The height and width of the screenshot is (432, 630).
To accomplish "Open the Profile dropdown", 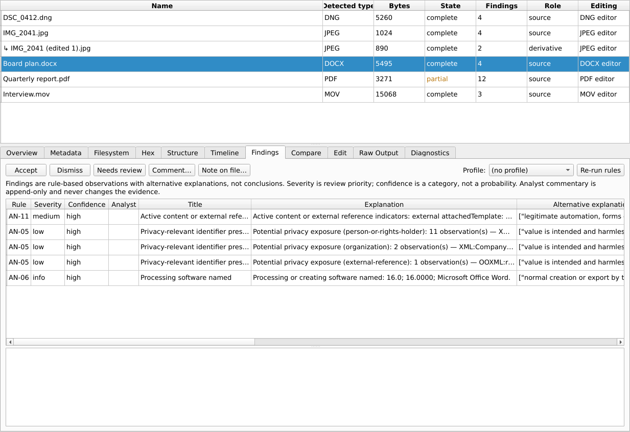I will (531, 170).
